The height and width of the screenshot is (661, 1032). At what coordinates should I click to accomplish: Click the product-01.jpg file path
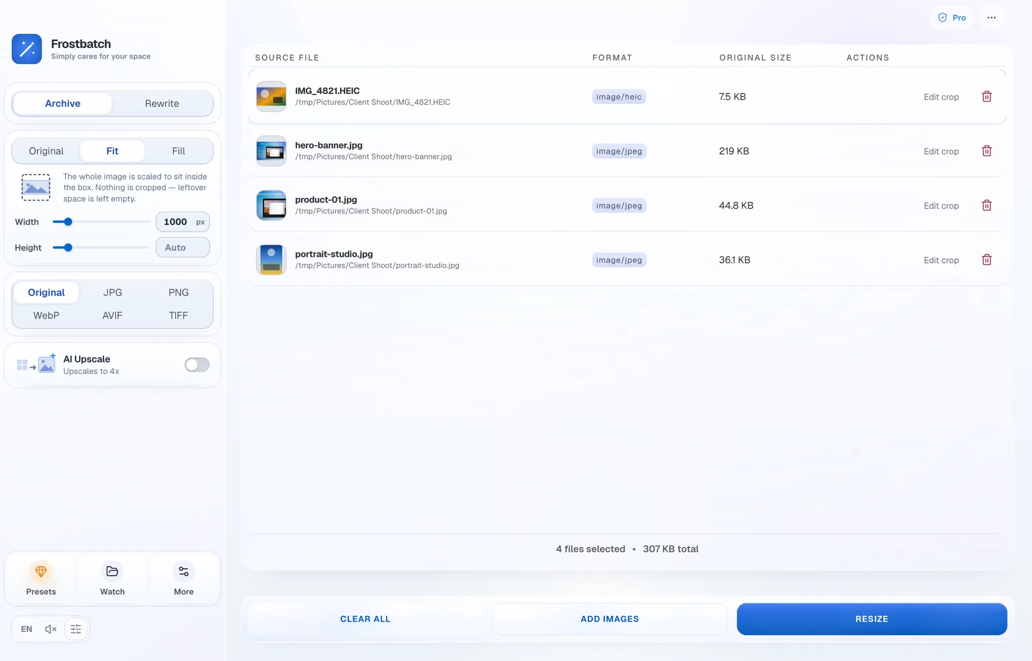[x=371, y=211]
